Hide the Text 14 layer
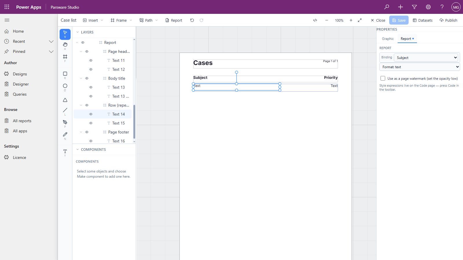This screenshot has width=463, height=260. pyautogui.click(x=91, y=114)
